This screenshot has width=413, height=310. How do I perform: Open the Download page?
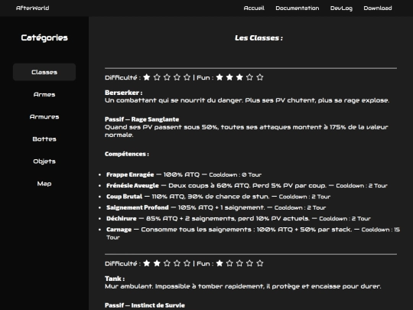tap(378, 8)
